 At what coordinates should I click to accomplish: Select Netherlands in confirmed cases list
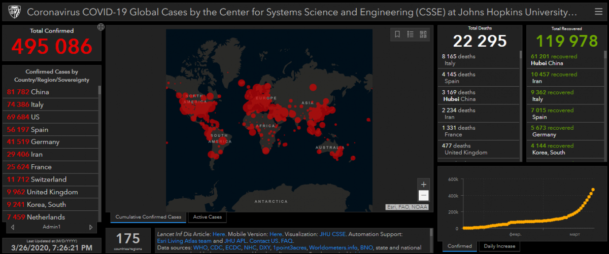(x=50, y=216)
